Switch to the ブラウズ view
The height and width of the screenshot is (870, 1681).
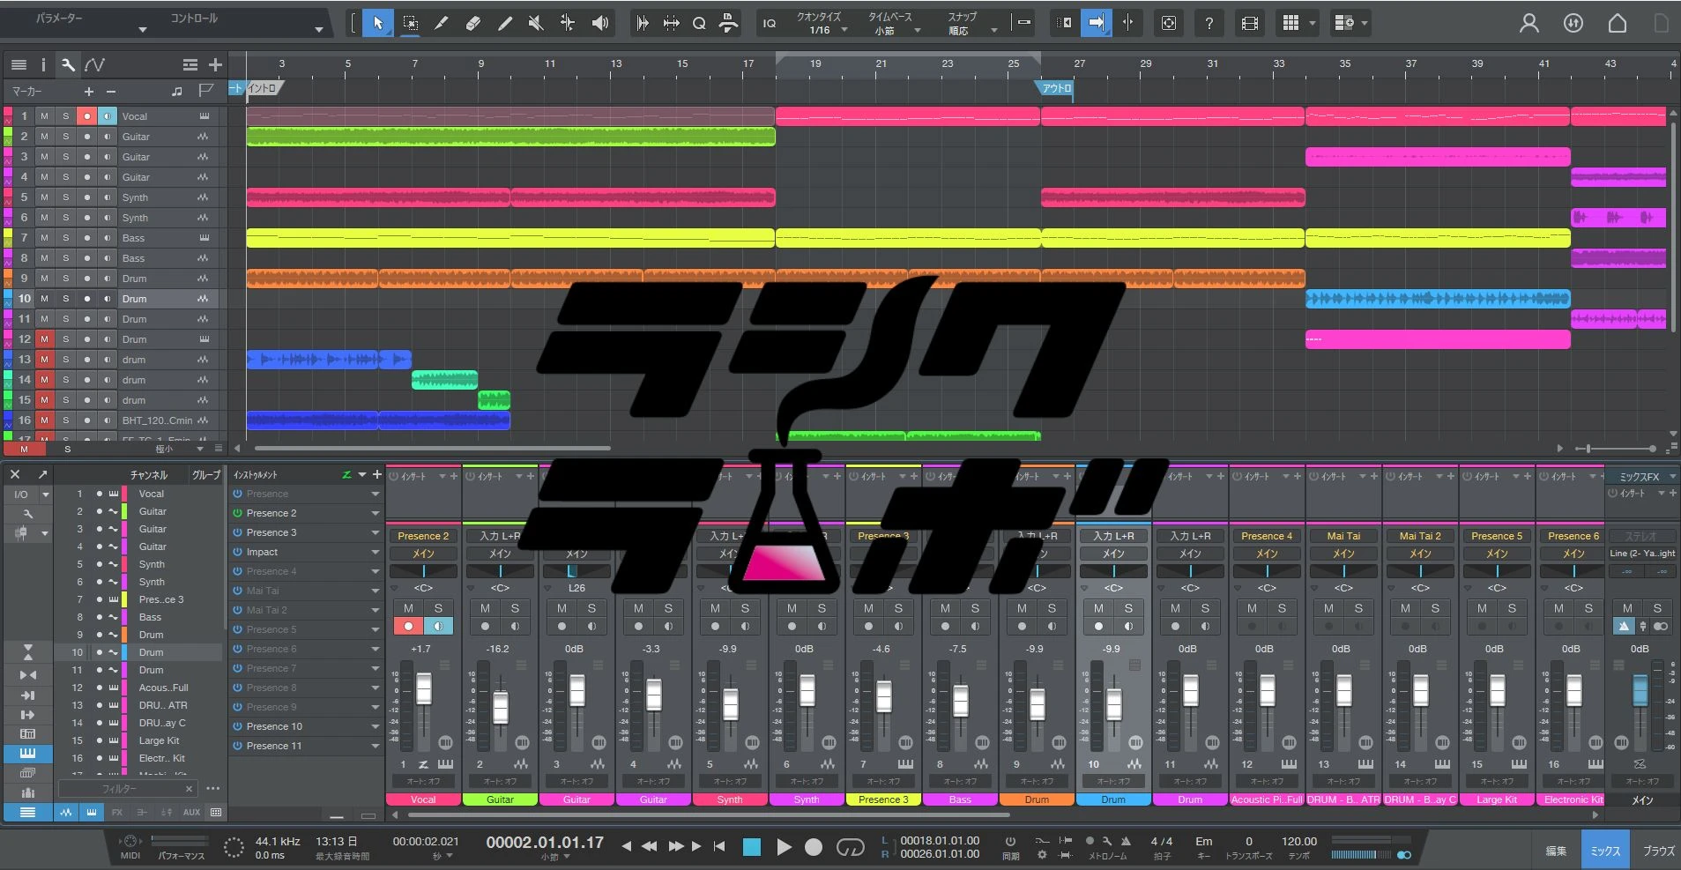click(1659, 851)
